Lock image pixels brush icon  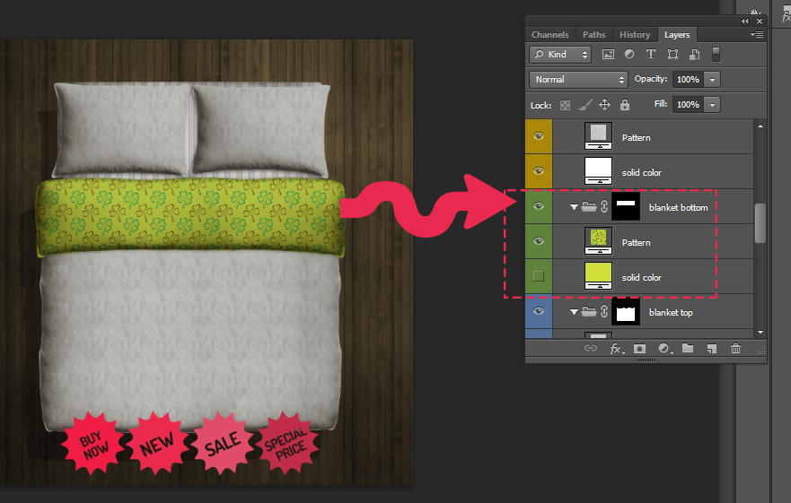(585, 105)
